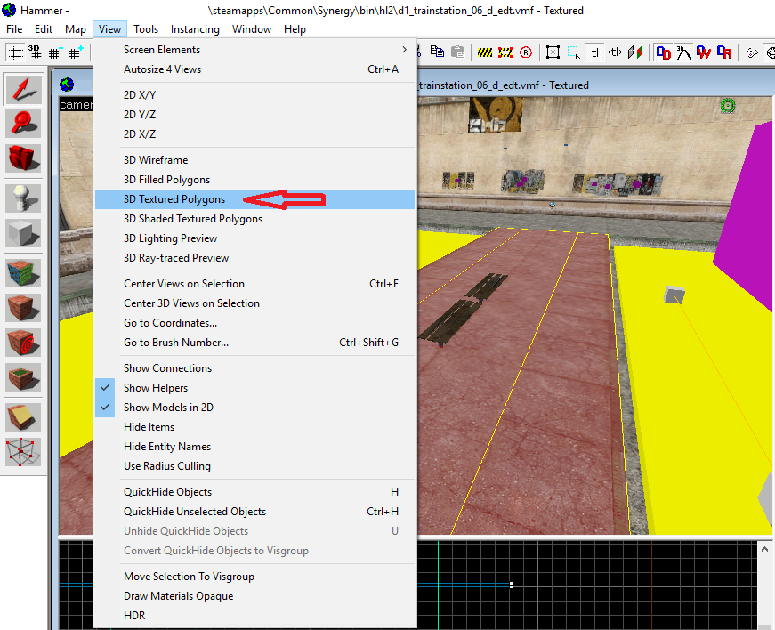Uncheck Show Helpers

pos(255,388)
